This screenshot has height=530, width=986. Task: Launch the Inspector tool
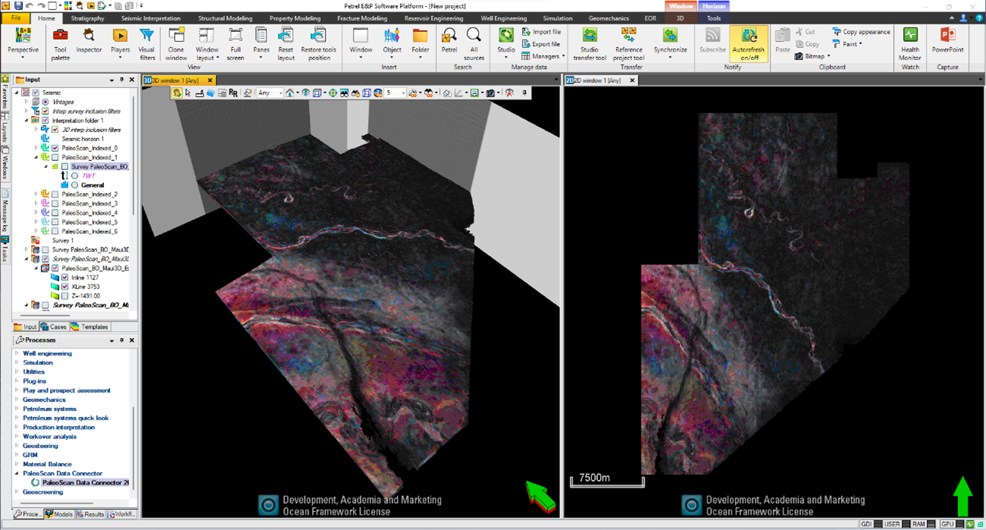coord(89,43)
